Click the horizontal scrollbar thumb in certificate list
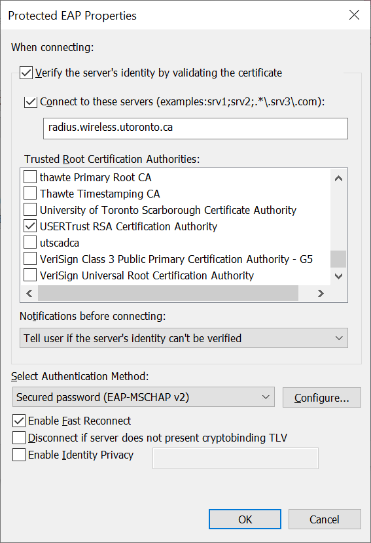371x543 pixels. (x=168, y=293)
